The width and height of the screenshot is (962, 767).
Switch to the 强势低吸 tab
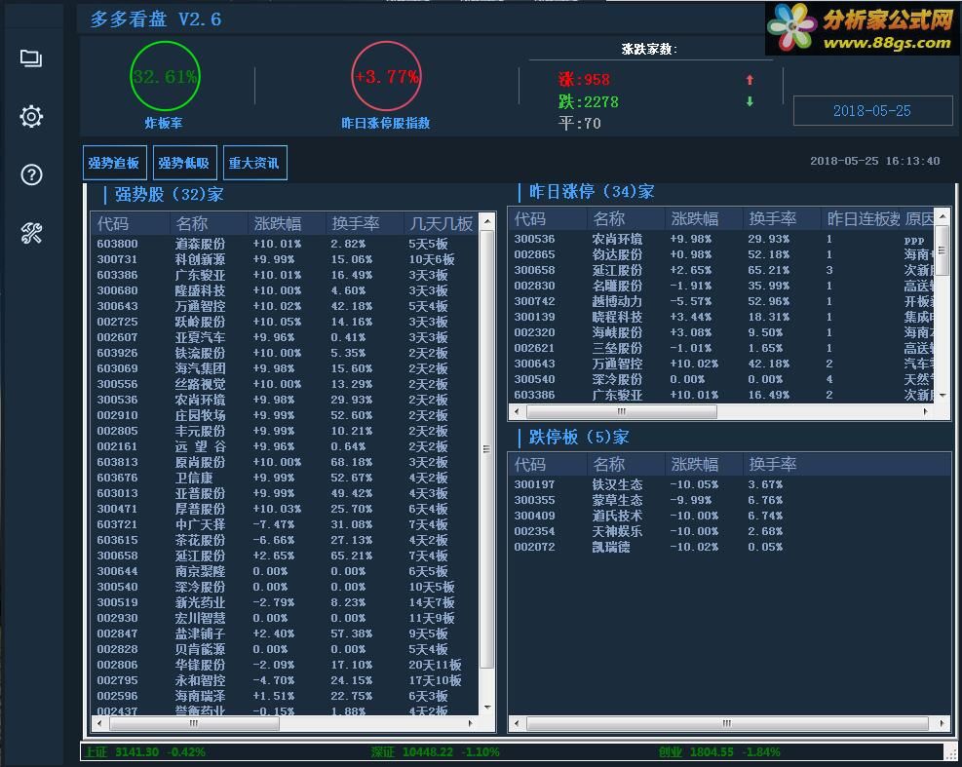click(184, 163)
